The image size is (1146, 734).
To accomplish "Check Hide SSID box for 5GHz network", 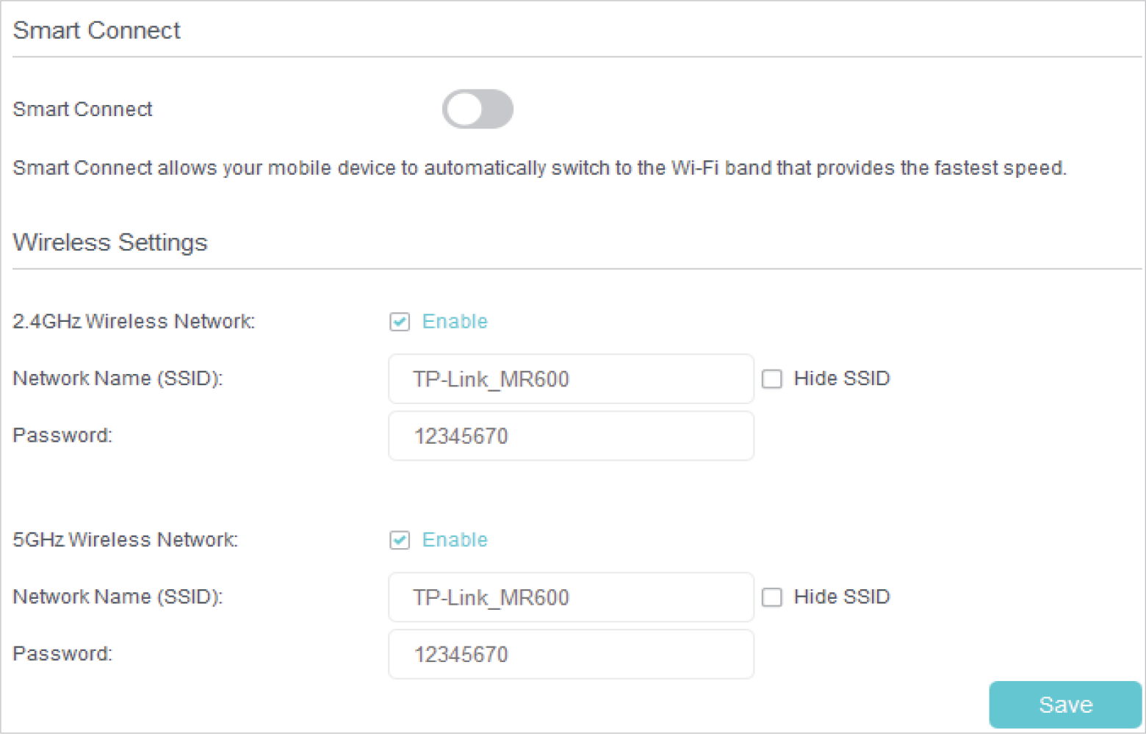I will pyautogui.click(x=772, y=597).
